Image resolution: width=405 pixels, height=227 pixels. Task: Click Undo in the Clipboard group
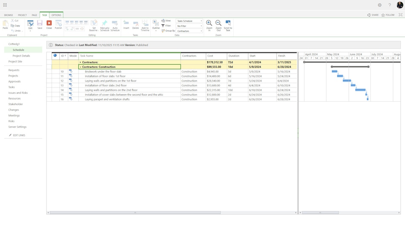(x=16, y=31)
